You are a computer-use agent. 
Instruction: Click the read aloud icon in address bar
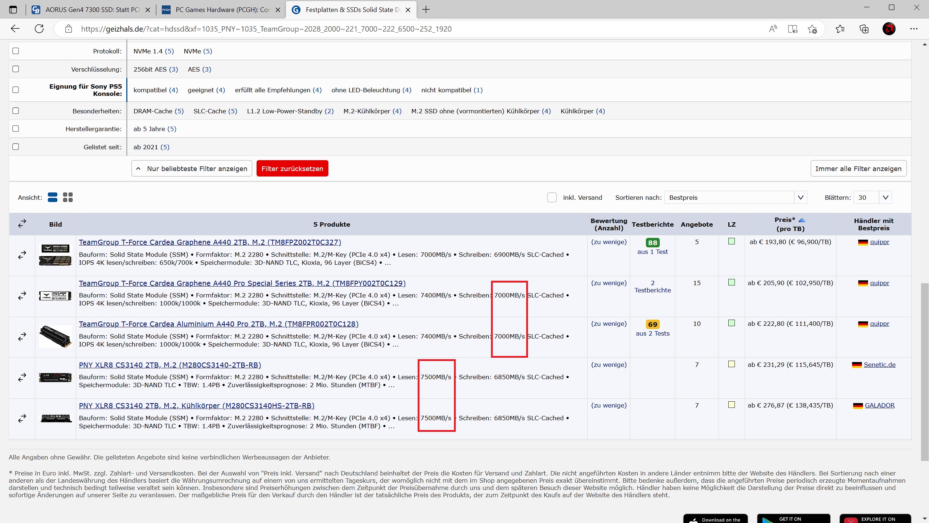pyautogui.click(x=773, y=29)
